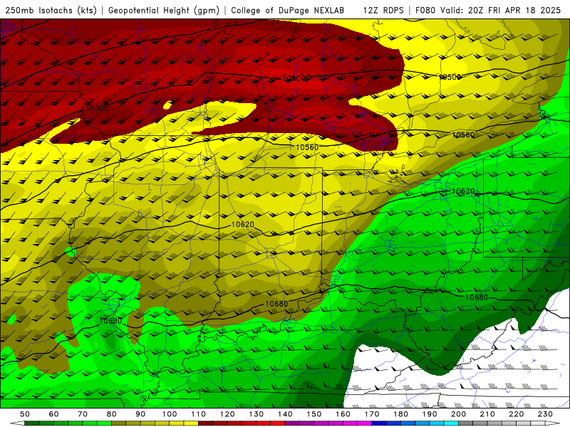Click the 60 value on the color scale
570x427 pixels.
click(54, 414)
